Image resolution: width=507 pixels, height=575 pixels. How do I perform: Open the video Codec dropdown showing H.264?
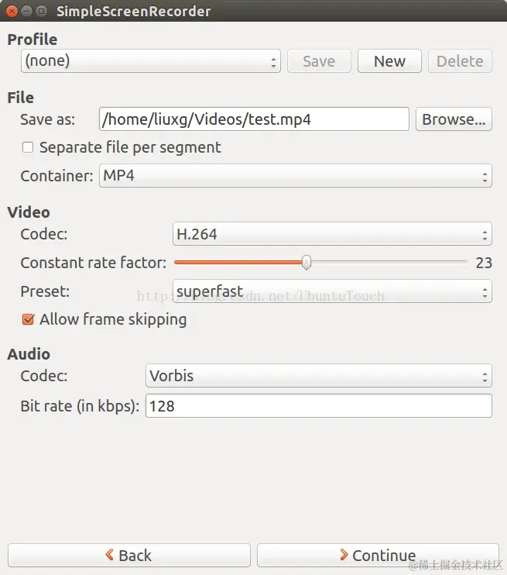[x=332, y=233]
